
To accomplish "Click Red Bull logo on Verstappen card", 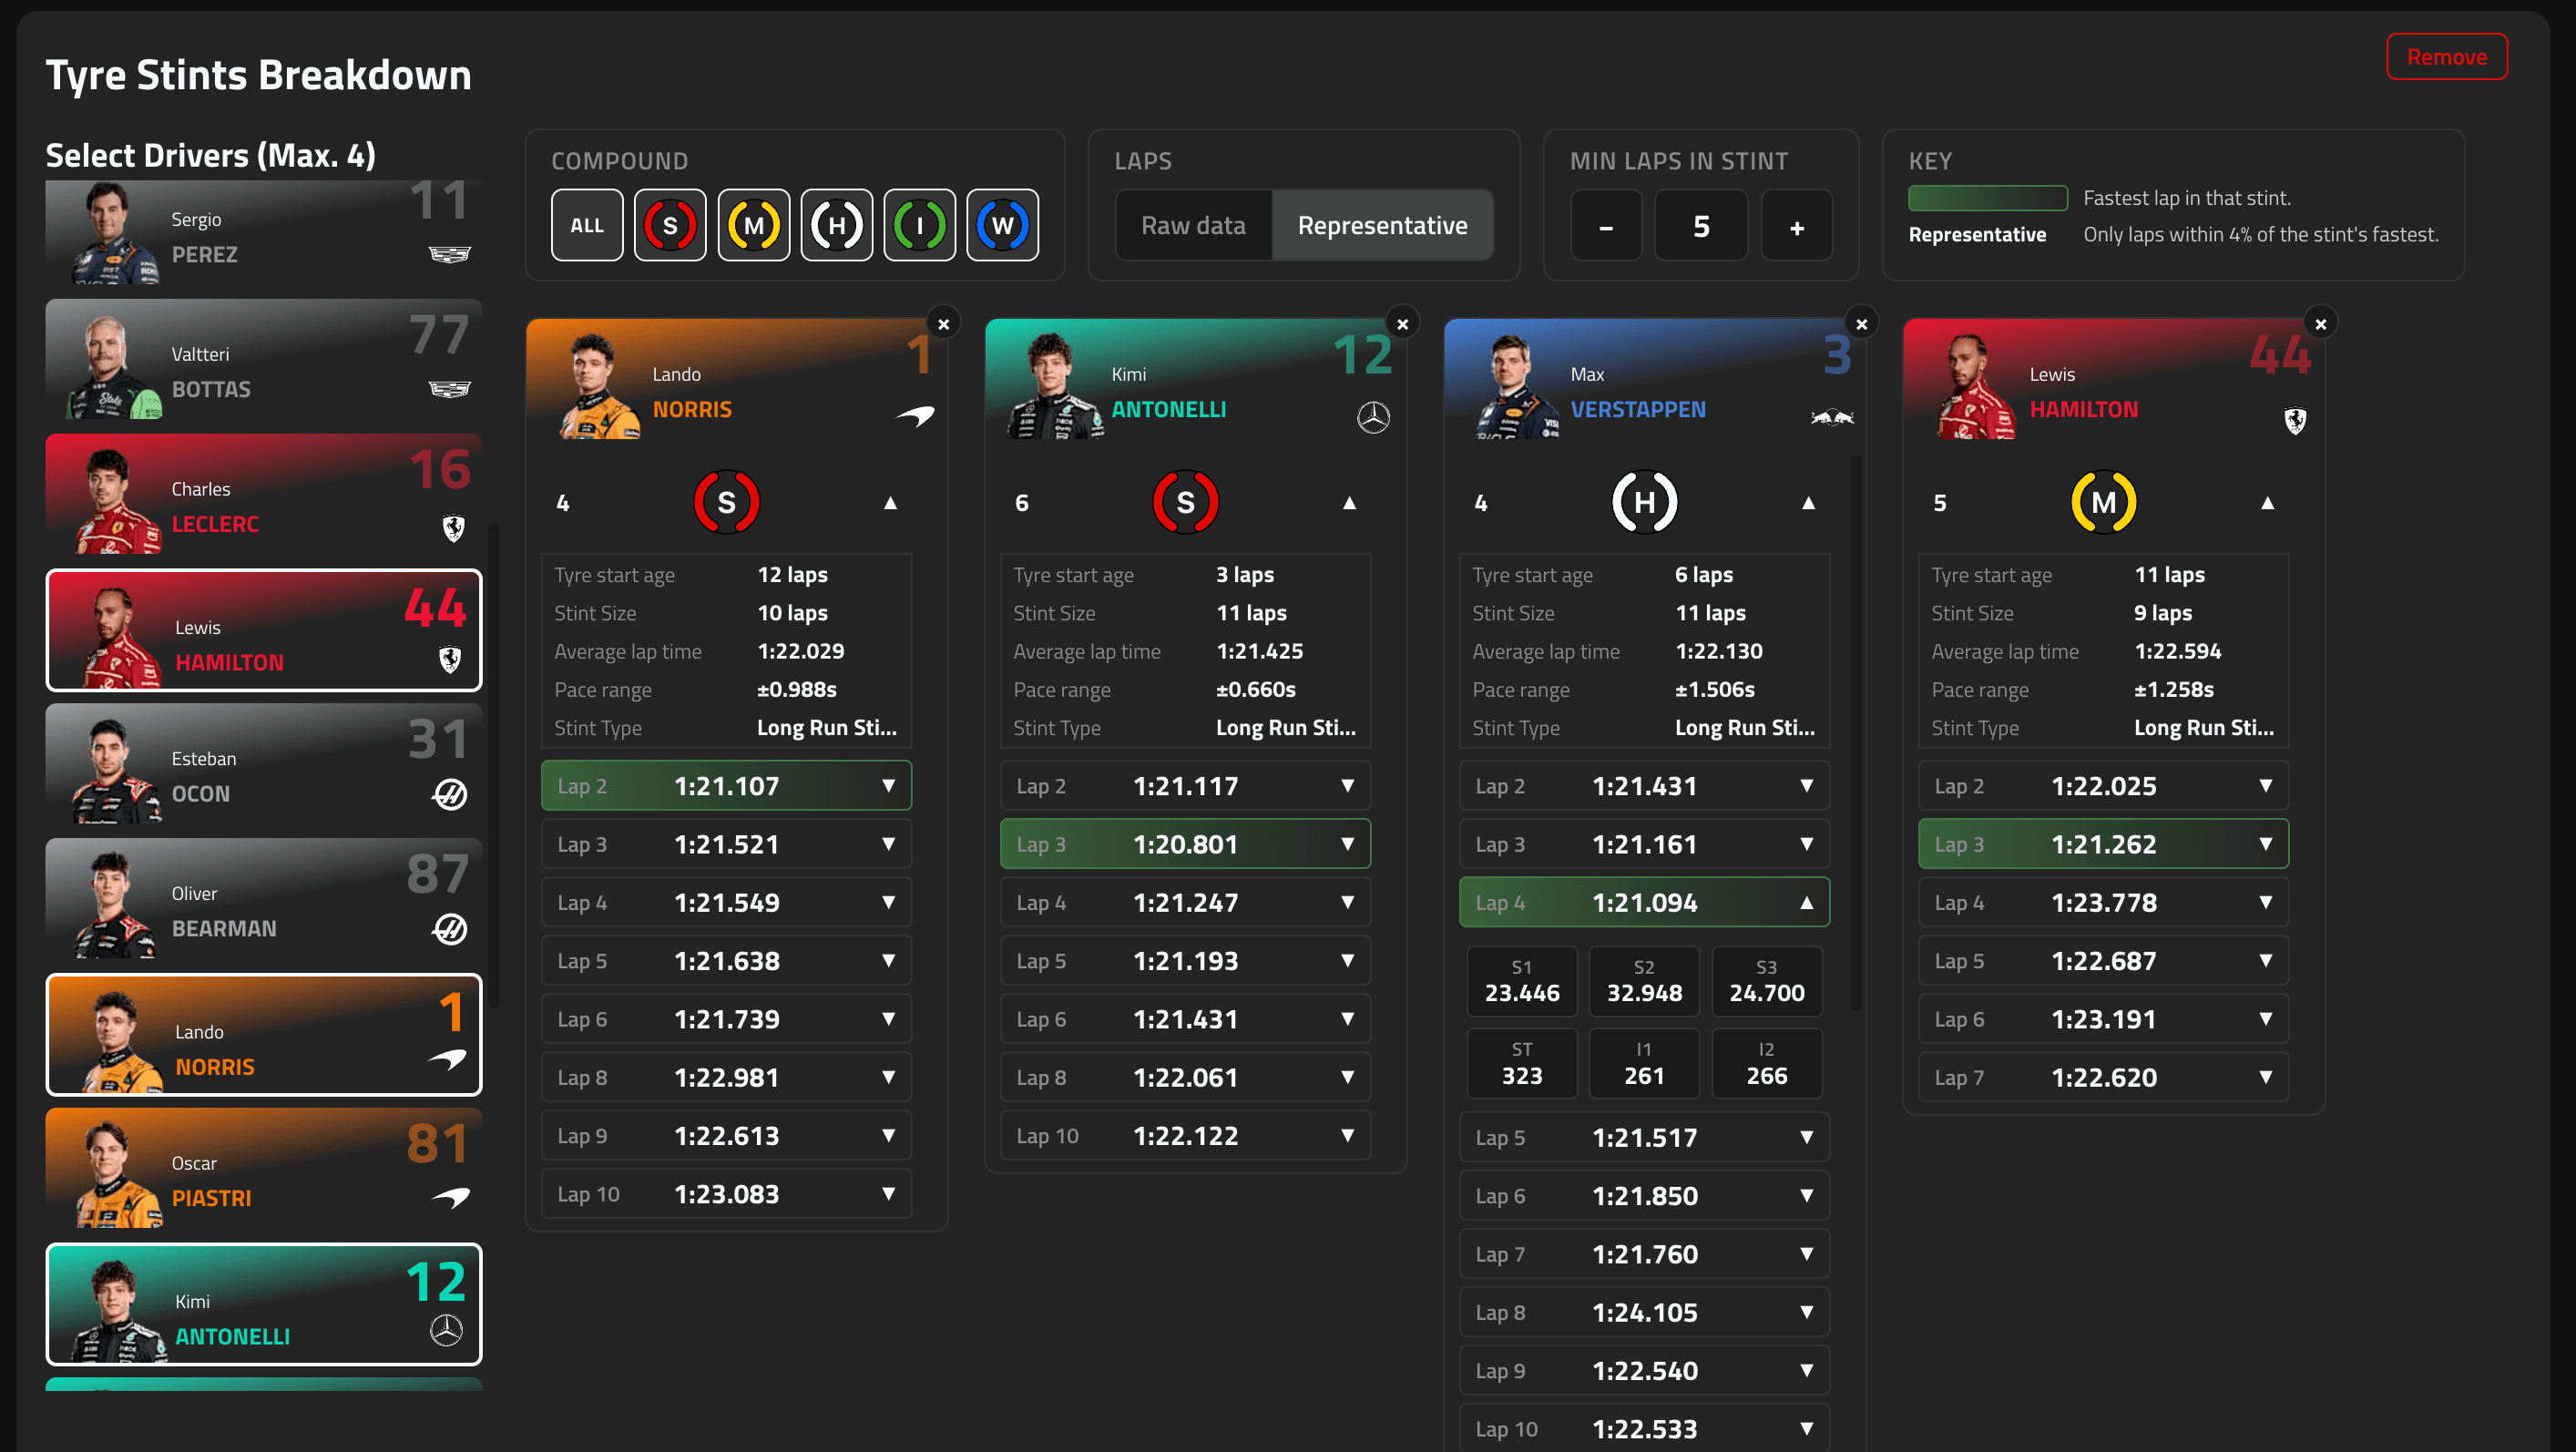I will [1832, 417].
